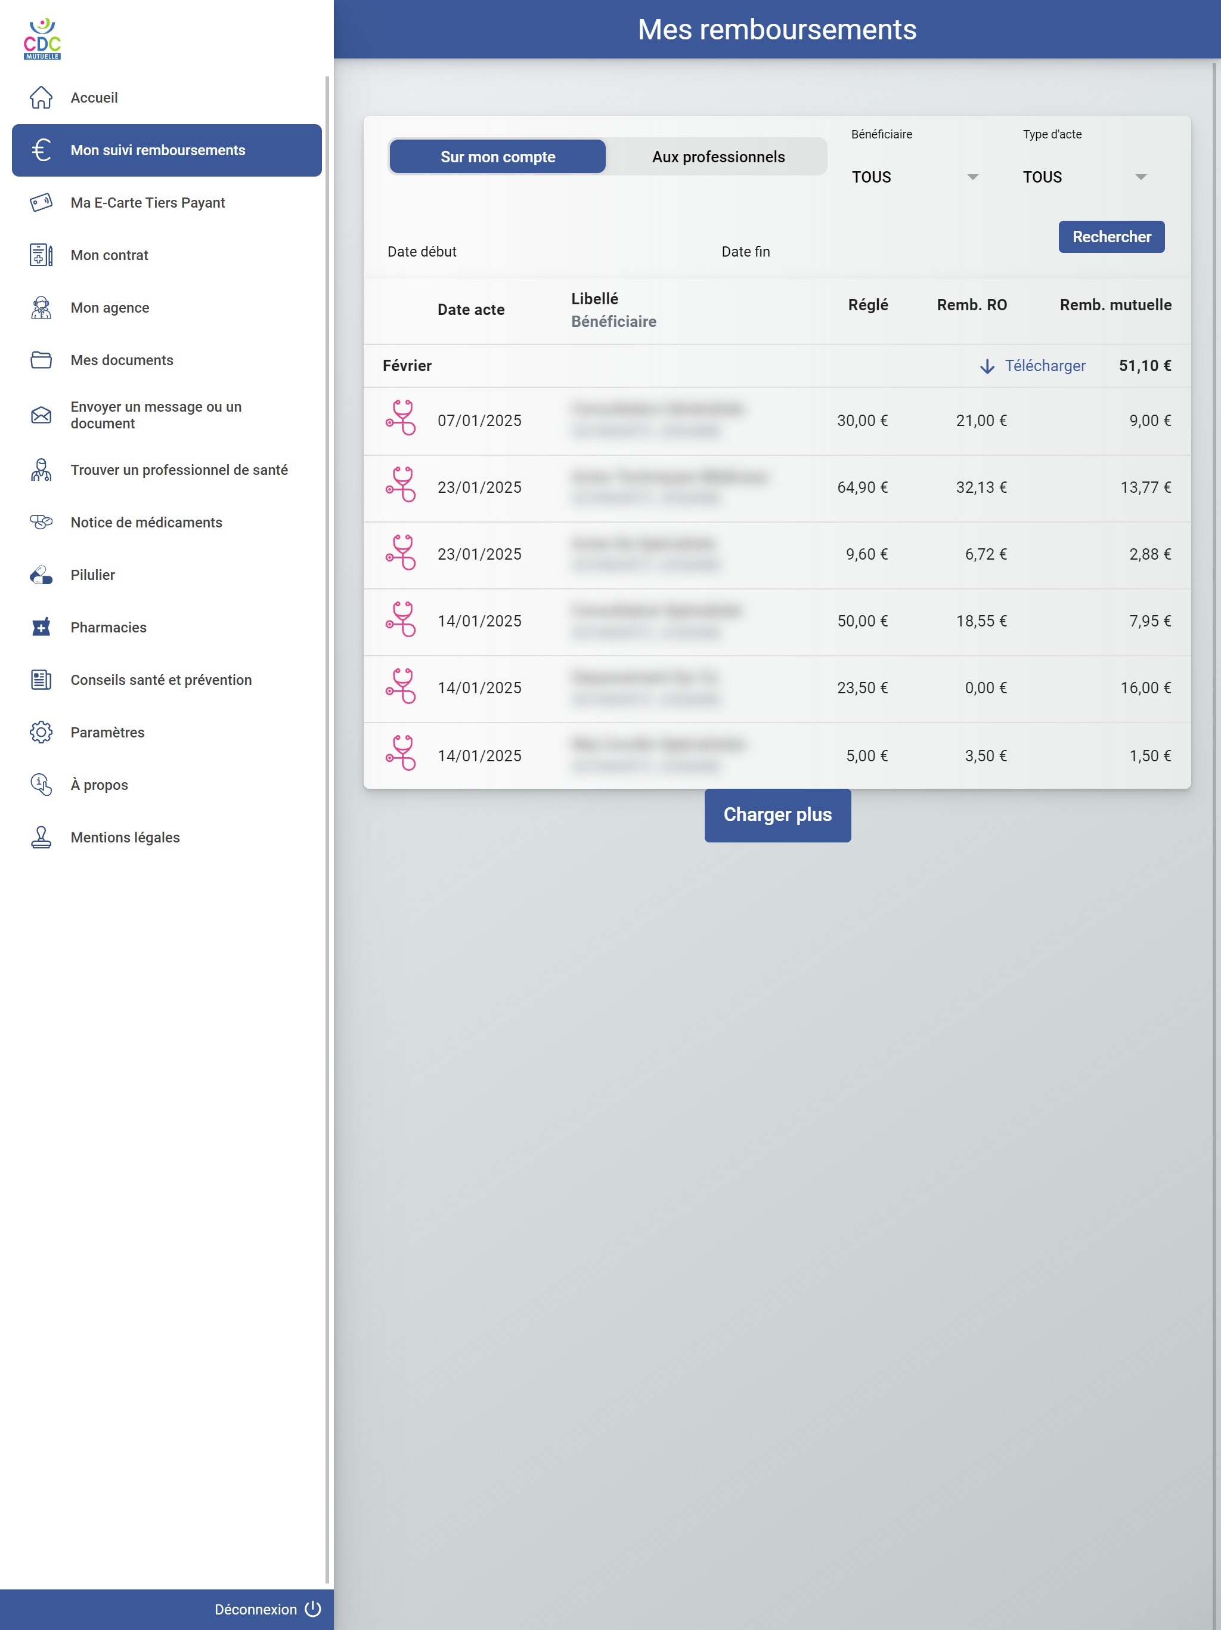Open Conseils santé et prévention entry
This screenshot has height=1630, width=1221.
pos(167,680)
